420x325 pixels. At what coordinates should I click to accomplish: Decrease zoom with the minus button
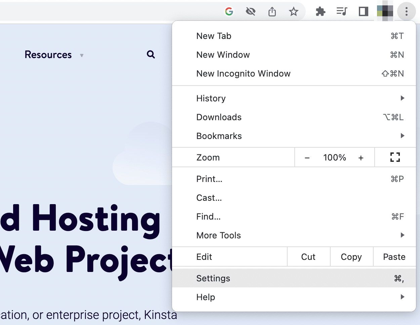coord(307,158)
